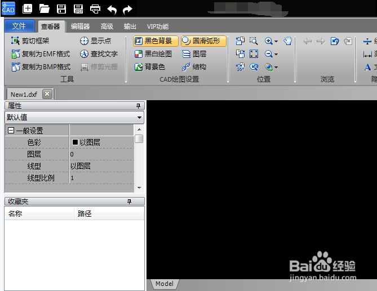Open the VIP功能 tab

(158, 26)
